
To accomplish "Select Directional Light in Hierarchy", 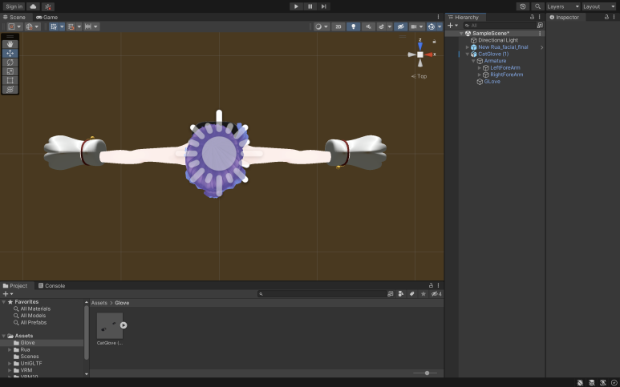I will [498, 40].
